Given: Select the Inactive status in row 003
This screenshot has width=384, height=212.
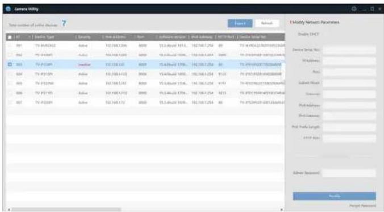Looking at the screenshot, I should coord(85,64).
